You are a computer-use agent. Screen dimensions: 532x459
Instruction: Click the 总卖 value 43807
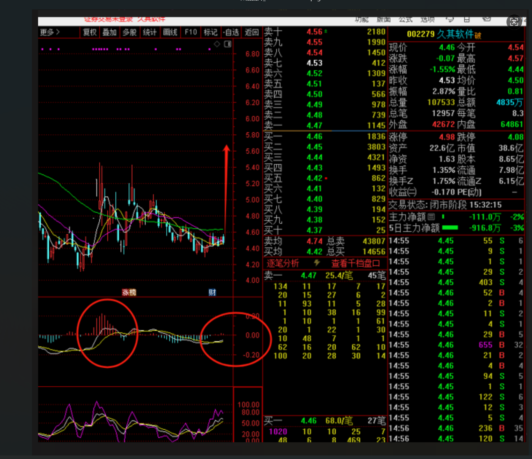(374, 241)
